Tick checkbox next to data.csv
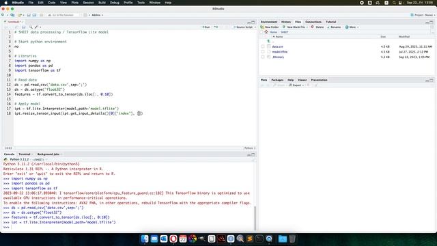This screenshot has width=437, height=246. tap(262, 46)
